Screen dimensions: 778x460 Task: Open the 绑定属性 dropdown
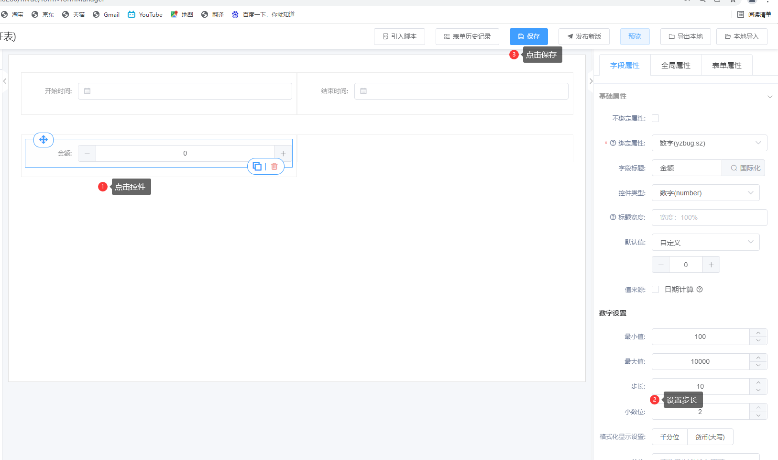click(709, 143)
